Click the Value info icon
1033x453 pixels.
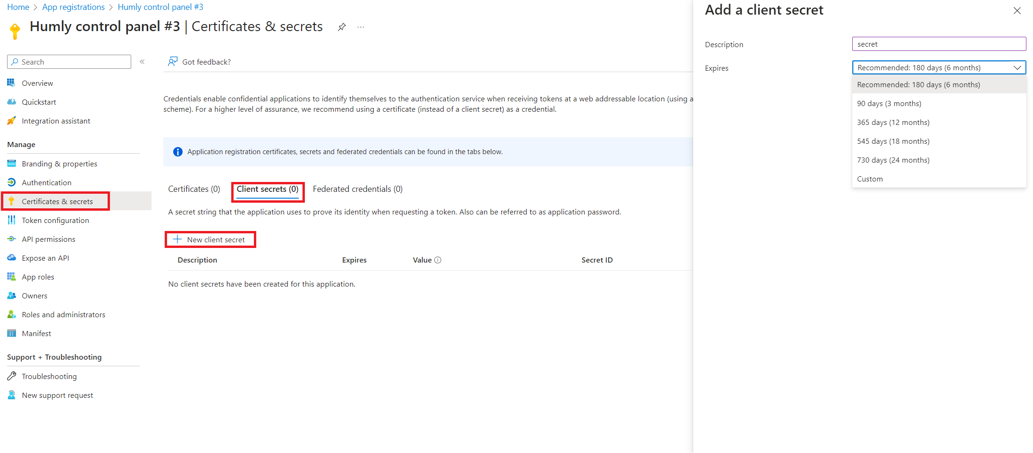pos(438,260)
